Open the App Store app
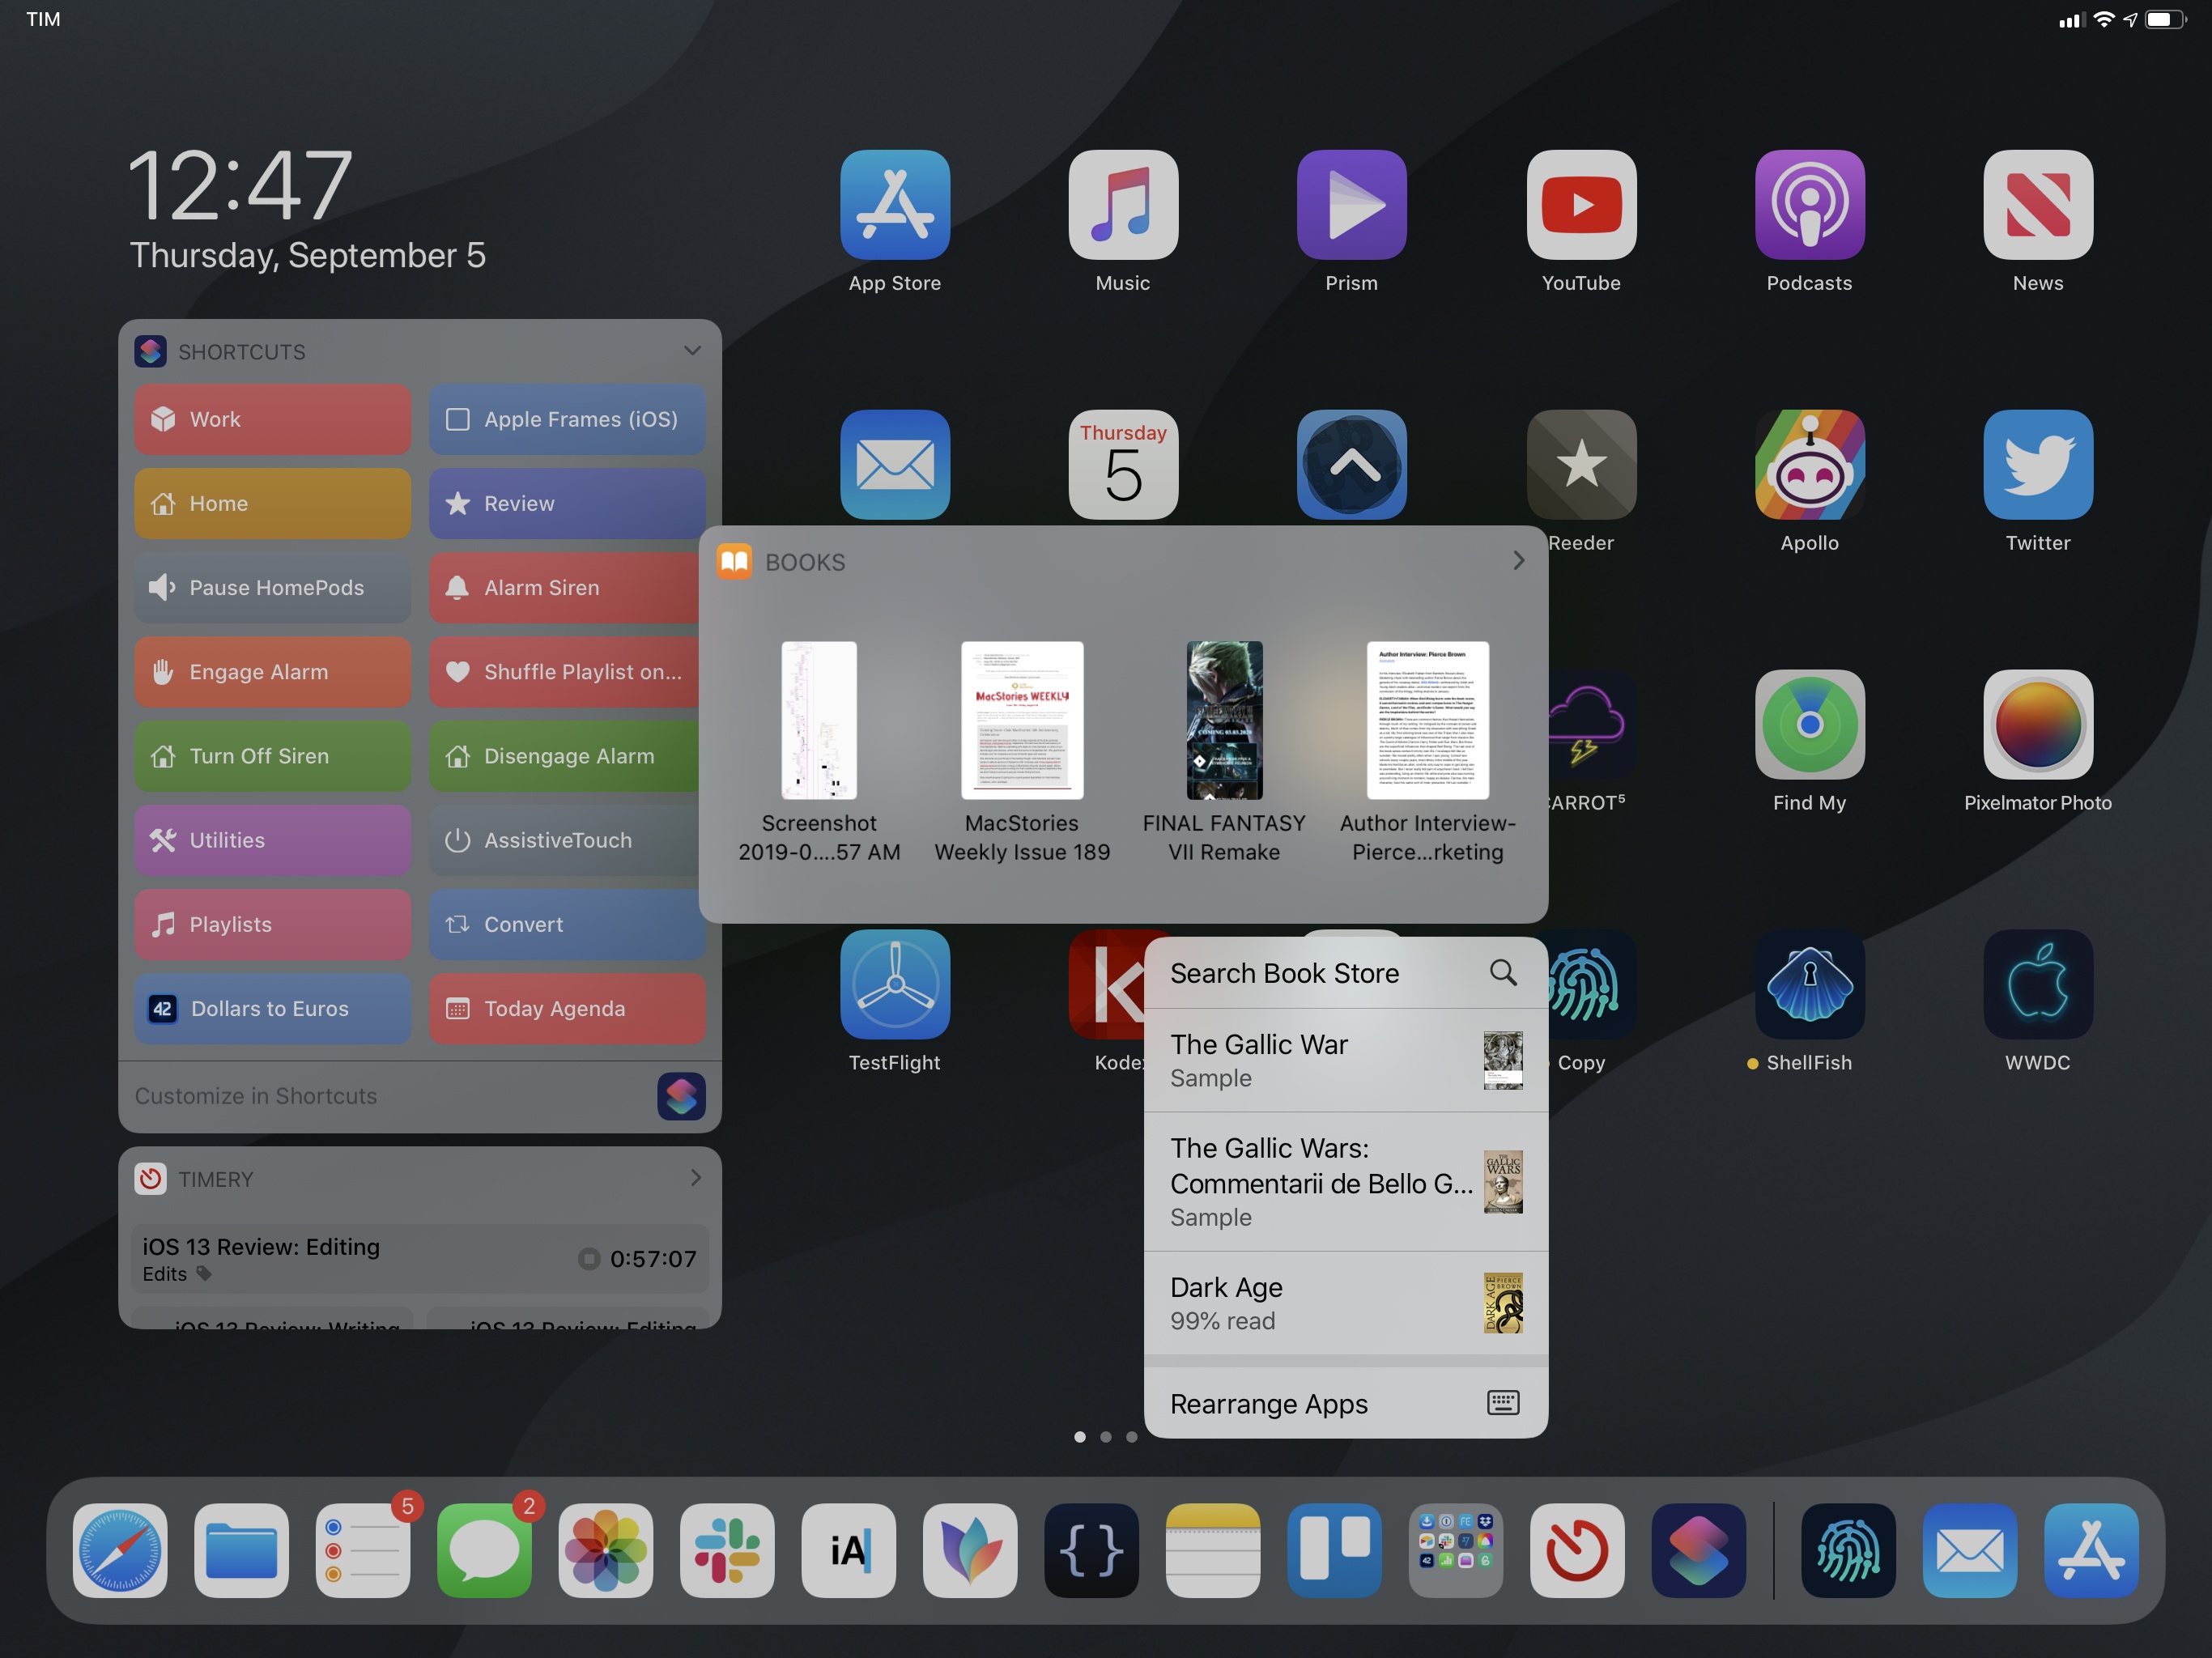 tap(895, 204)
